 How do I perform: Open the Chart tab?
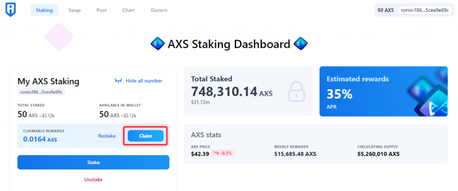click(x=128, y=10)
